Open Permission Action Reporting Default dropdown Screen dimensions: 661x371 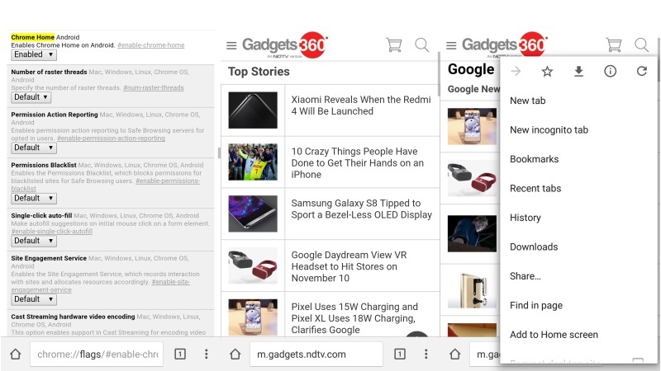coord(34,148)
